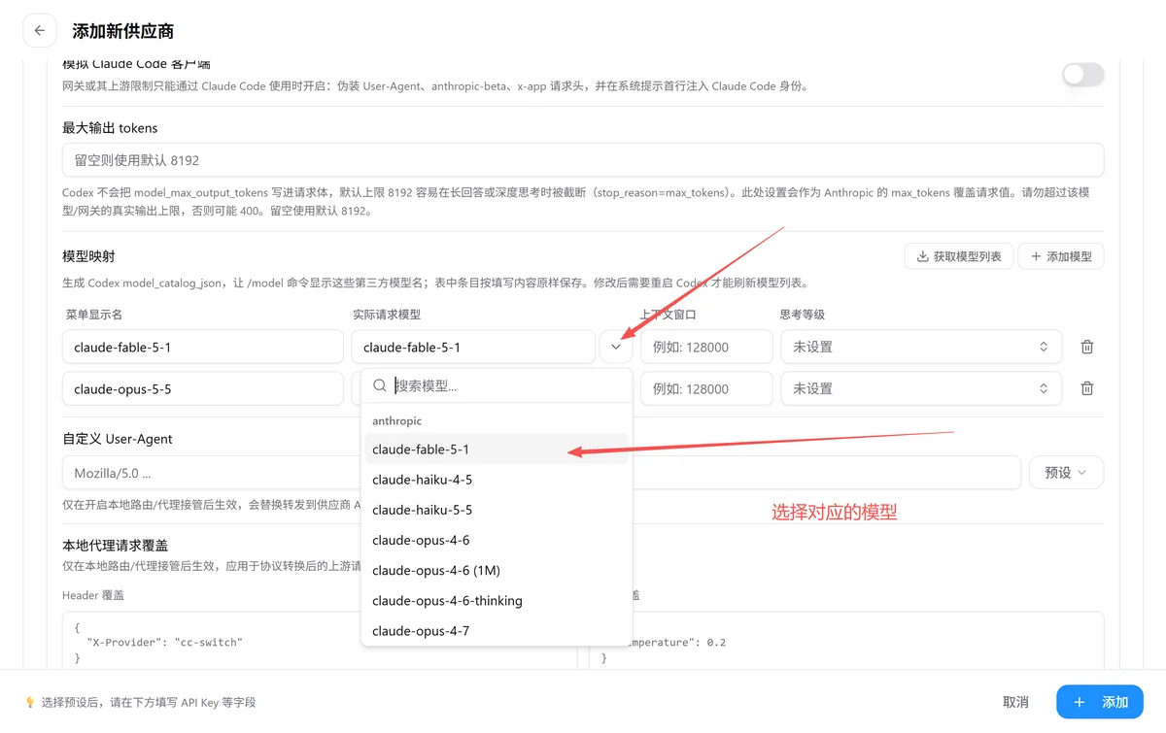This screenshot has height=733, width=1166.
Task: Click the blue 添加 button
Action: point(1100,702)
